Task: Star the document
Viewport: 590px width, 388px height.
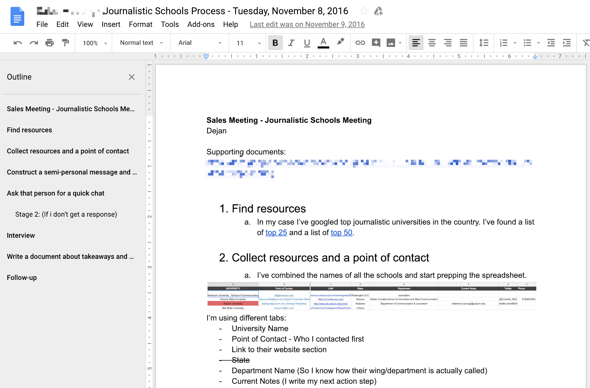Action: [x=364, y=11]
